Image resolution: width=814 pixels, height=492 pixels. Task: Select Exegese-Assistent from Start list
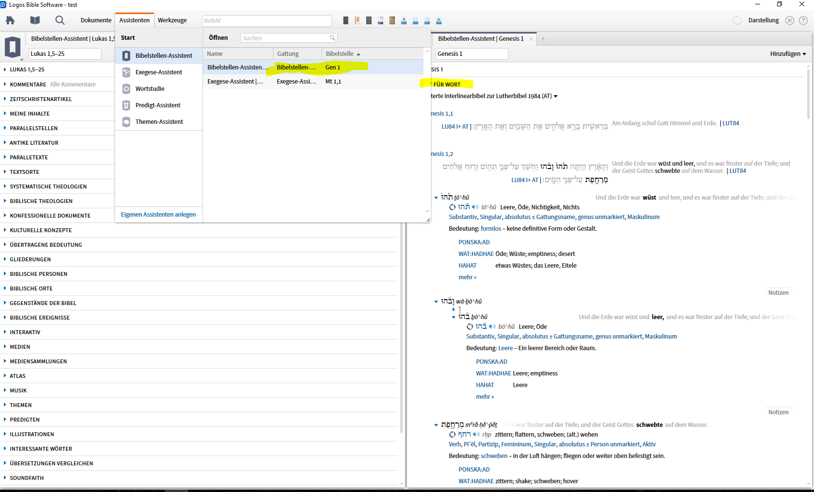[159, 72]
